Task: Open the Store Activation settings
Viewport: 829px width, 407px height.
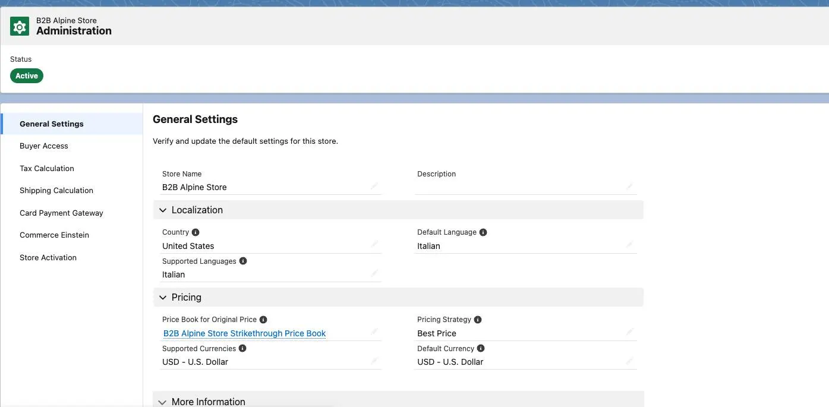Action: pos(48,258)
